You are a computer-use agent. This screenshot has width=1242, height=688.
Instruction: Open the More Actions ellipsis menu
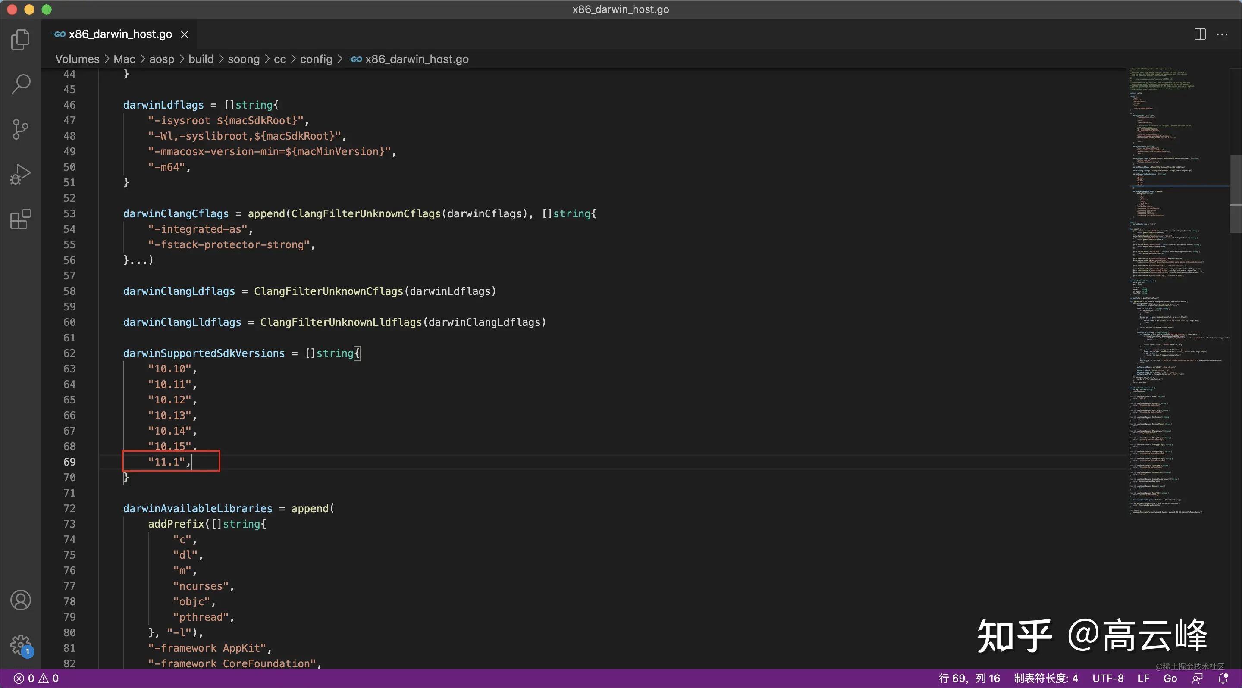point(1222,34)
